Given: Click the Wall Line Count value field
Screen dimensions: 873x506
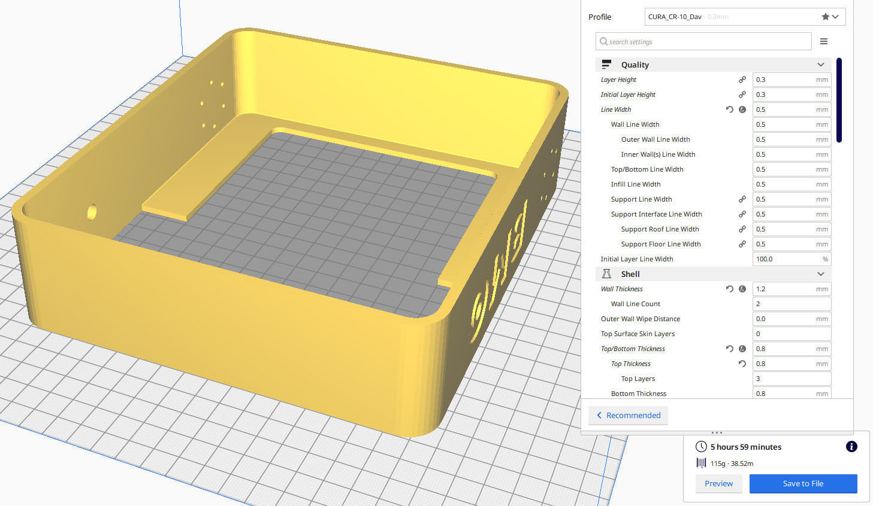Looking at the screenshot, I should click(792, 304).
